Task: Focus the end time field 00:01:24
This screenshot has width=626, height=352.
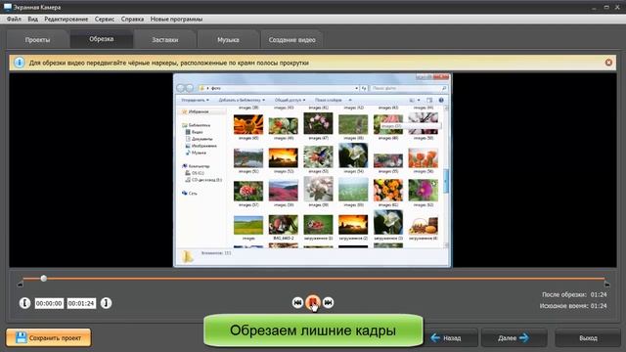Action: [81, 303]
